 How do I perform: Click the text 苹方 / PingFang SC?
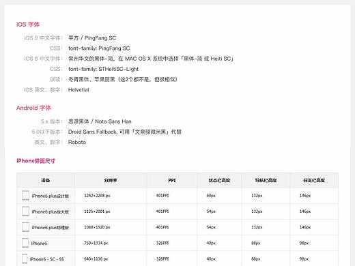coord(92,38)
